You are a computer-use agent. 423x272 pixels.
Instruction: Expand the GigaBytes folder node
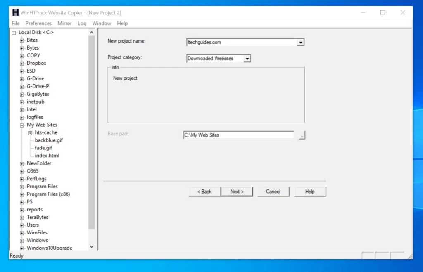(22, 95)
